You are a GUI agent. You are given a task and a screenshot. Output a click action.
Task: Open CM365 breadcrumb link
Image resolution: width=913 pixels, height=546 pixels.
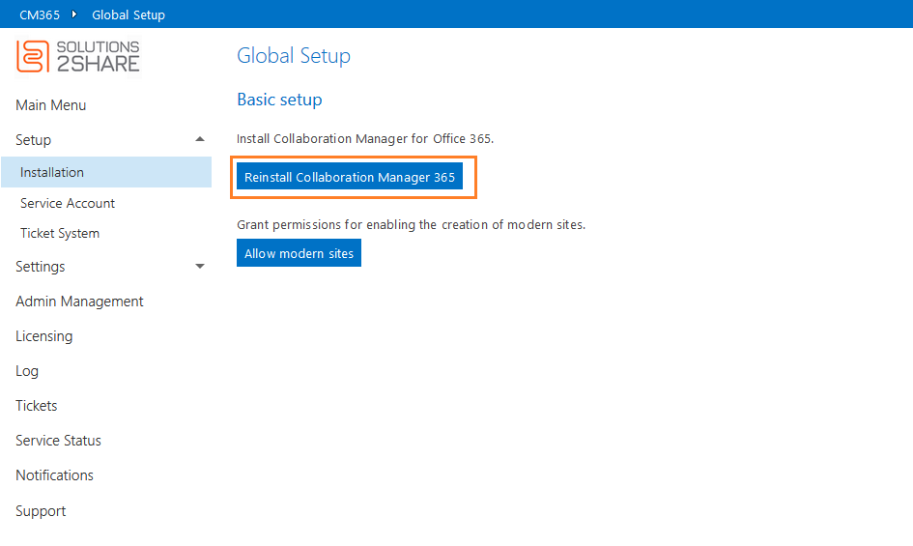tap(40, 14)
